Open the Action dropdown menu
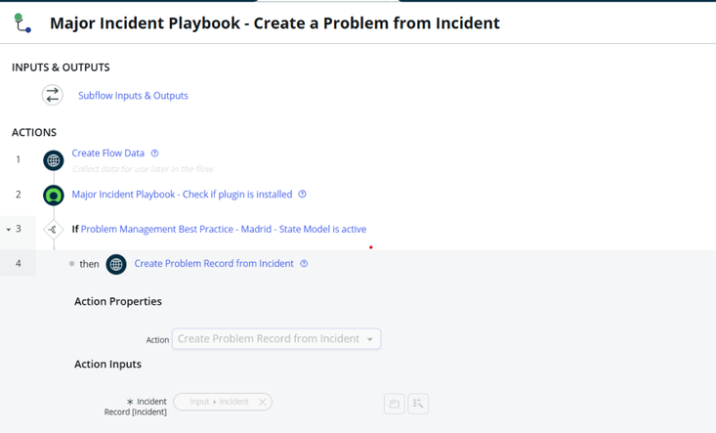The image size is (716, 433). point(276,339)
